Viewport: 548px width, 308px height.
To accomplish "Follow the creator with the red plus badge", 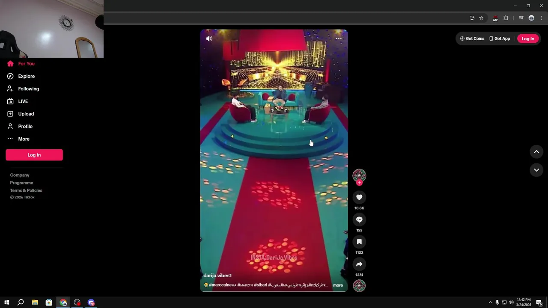I will (359, 183).
